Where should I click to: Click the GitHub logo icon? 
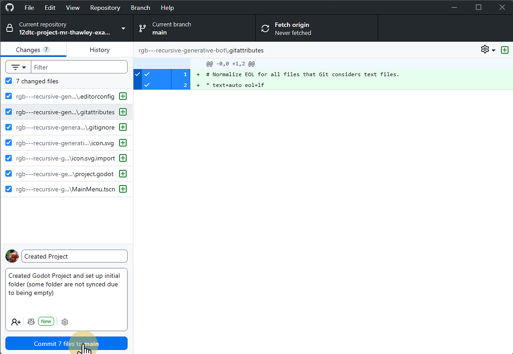[x=9, y=8]
